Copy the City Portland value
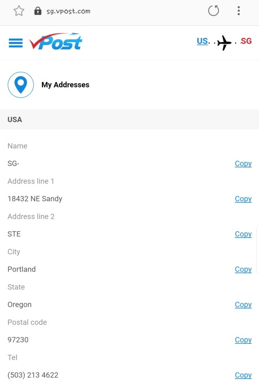Image resolution: width=259 pixels, height=386 pixels. click(243, 269)
